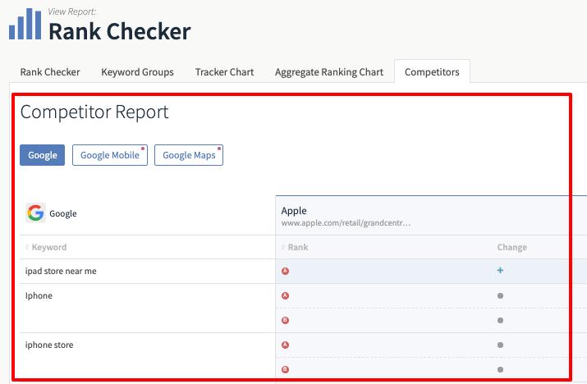The image size is (587, 384).
Task: Sort table by Keyword column
Action: 46,247
